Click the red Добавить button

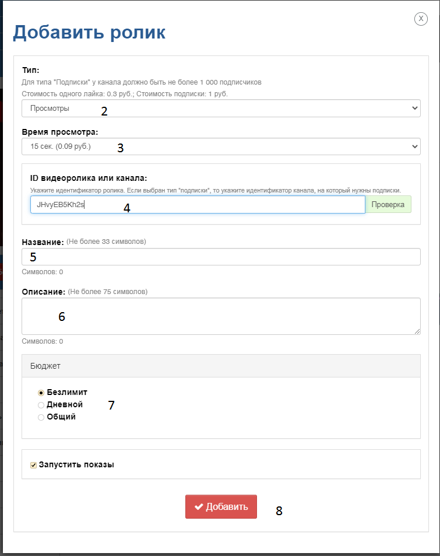click(x=221, y=507)
